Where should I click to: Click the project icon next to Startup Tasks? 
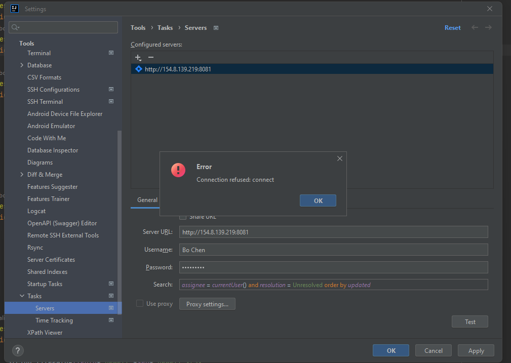pos(111,284)
